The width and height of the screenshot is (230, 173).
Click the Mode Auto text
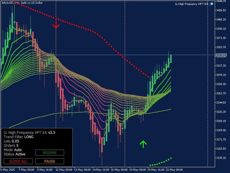pos(13,150)
